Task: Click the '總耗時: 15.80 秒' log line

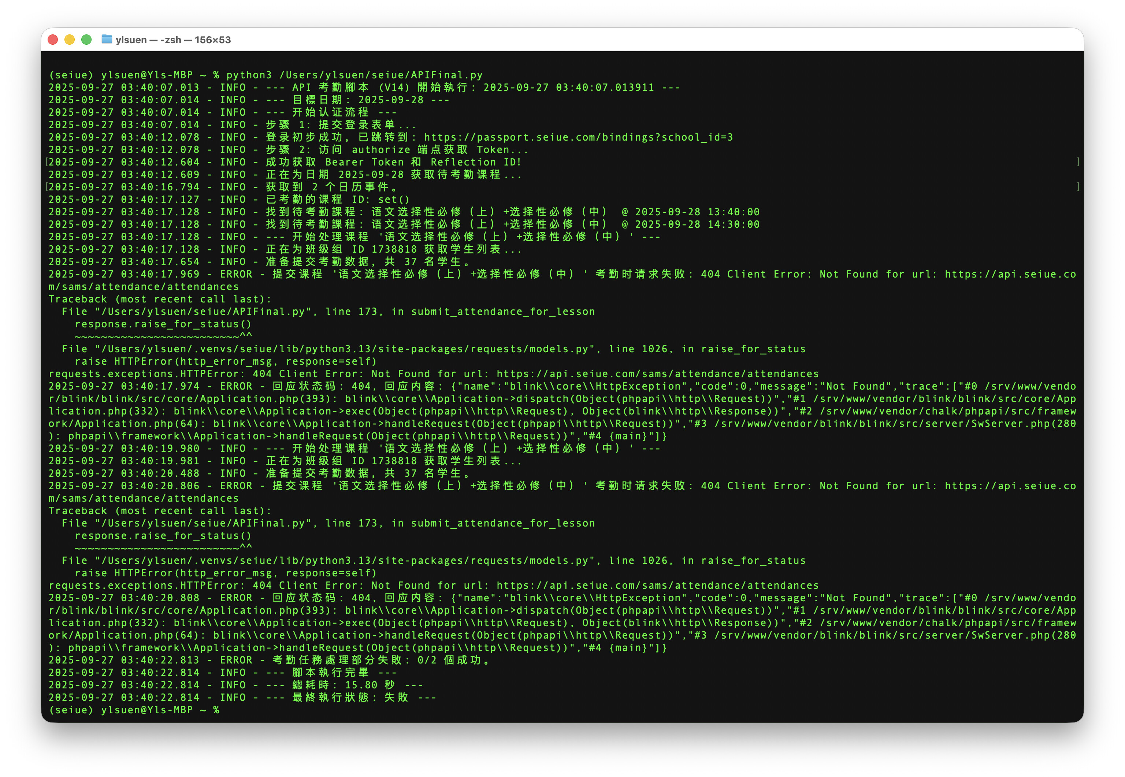Action: (x=343, y=685)
